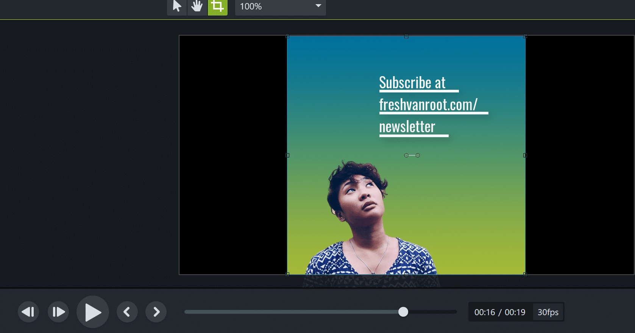The width and height of the screenshot is (635, 333).
Task: Click the top-left crop corner handle
Action: pos(287,36)
